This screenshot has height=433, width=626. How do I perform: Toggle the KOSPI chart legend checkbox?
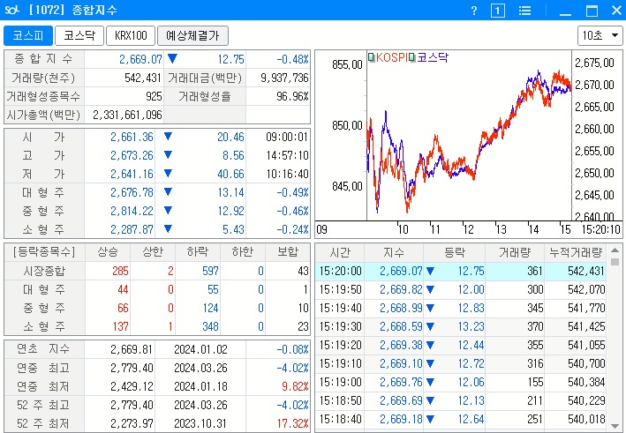tap(372, 57)
